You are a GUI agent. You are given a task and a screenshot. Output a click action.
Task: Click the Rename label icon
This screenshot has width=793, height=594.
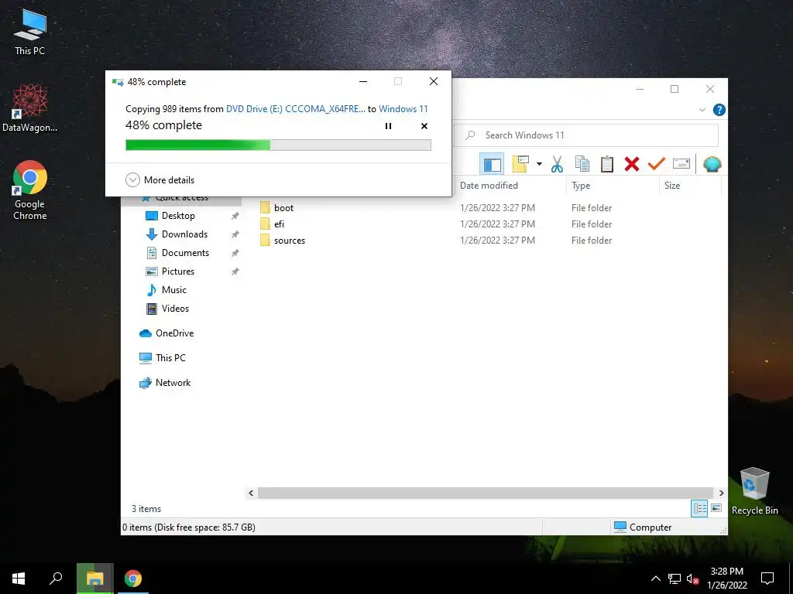tap(681, 164)
